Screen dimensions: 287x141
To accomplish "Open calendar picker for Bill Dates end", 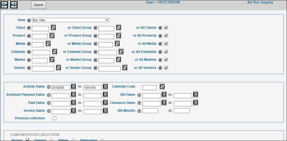I will pos(196,94).
